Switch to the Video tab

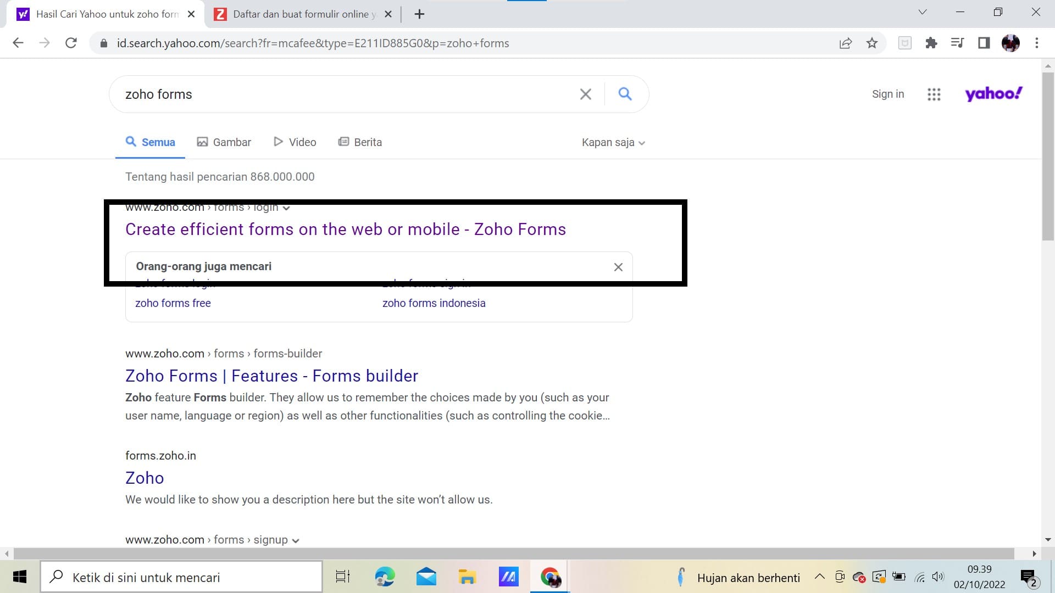point(295,142)
